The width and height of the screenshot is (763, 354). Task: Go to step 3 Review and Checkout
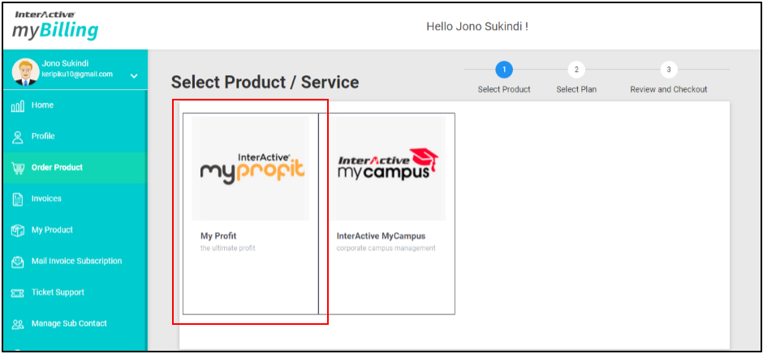(x=668, y=70)
